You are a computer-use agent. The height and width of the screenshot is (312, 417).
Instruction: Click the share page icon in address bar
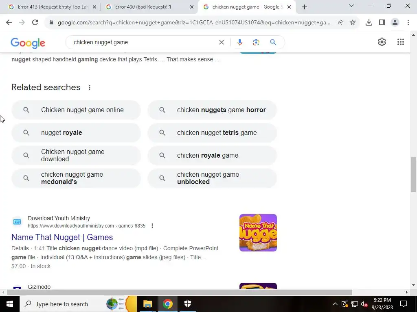(x=340, y=23)
